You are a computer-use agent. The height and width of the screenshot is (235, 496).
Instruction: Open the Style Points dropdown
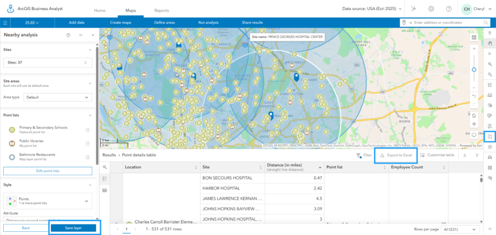point(48,201)
